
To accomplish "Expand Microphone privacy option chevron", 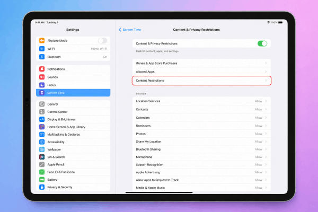I will coord(266,157).
